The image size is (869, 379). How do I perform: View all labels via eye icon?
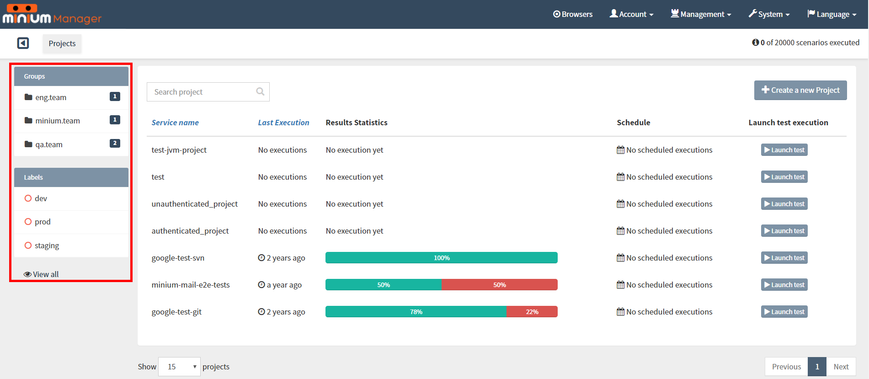click(28, 274)
